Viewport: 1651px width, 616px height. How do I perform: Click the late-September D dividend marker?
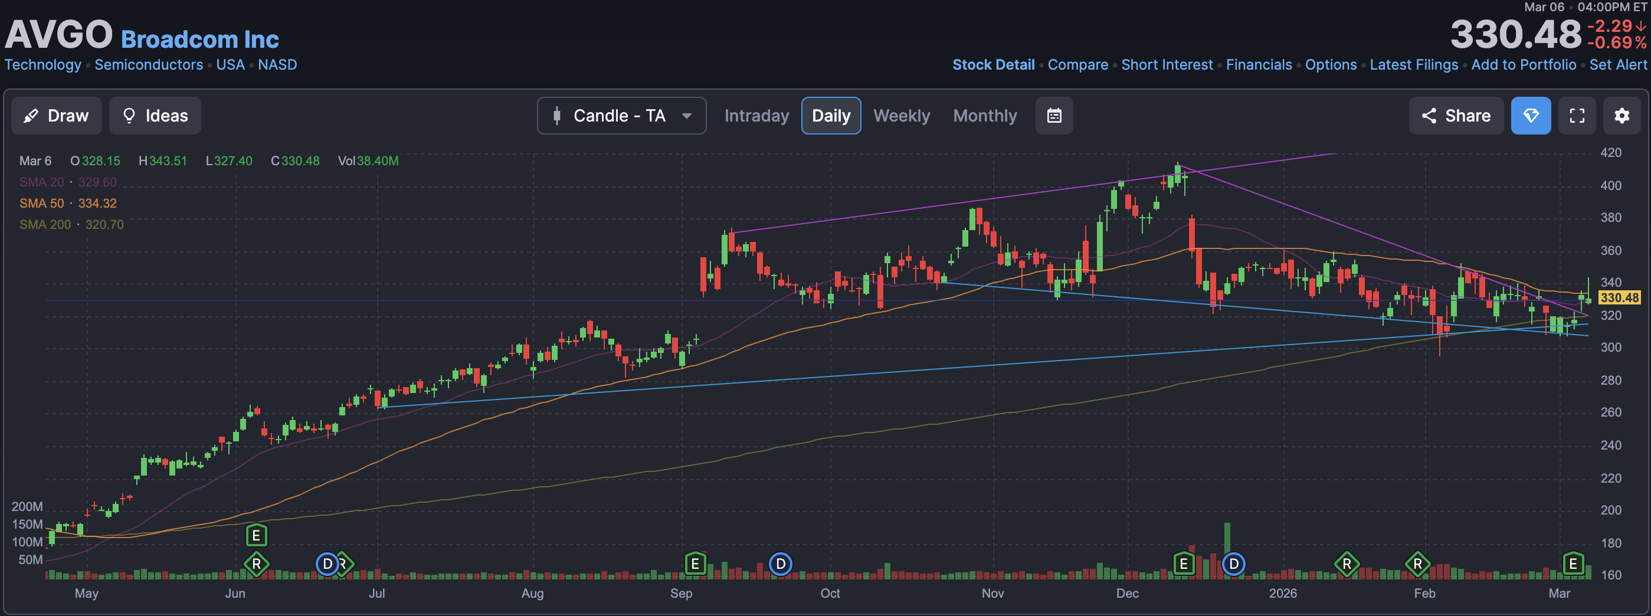(x=781, y=564)
